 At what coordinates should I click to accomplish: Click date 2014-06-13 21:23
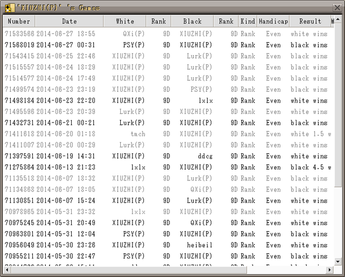[66, 167]
